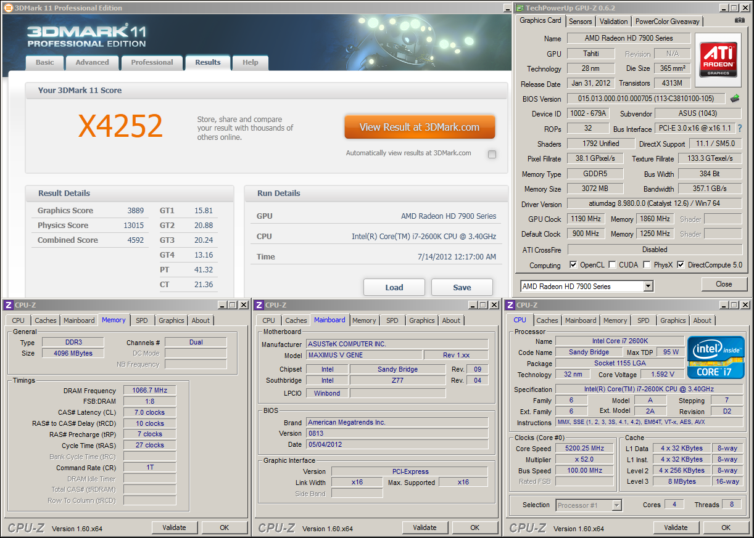The image size is (754, 538).
Task: Open the Help tab in 3DMark
Action: (250, 62)
